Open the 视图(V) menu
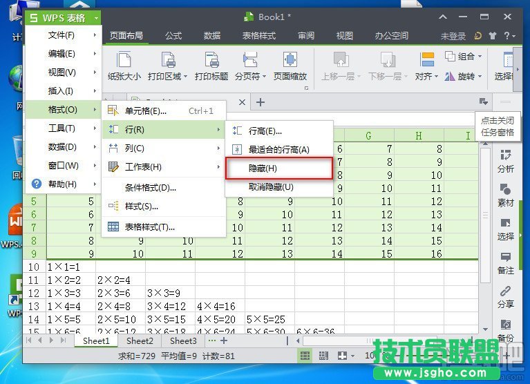Screen dimensions: 530x384 coord(64,73)
